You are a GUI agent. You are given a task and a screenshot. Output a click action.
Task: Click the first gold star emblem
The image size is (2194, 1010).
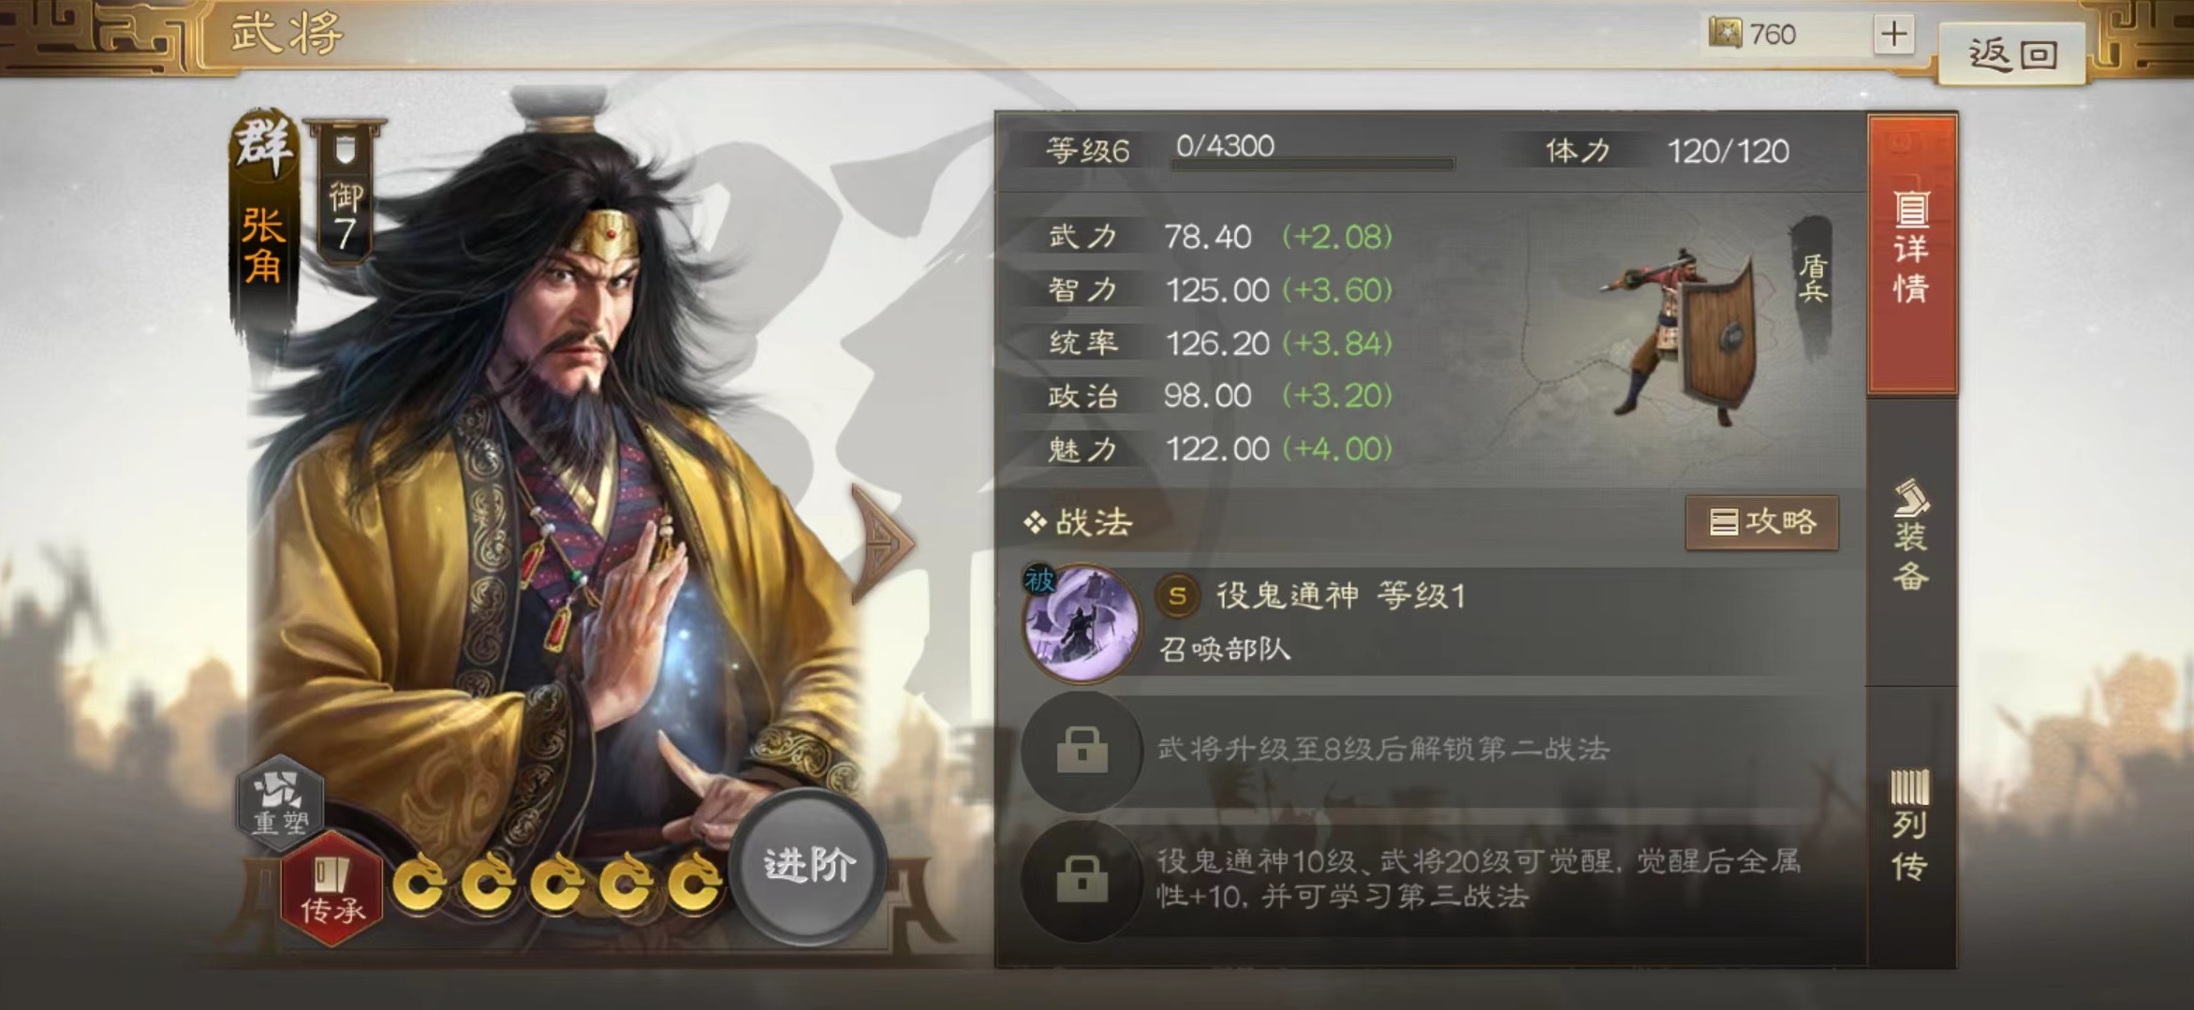tap(419, 883)
